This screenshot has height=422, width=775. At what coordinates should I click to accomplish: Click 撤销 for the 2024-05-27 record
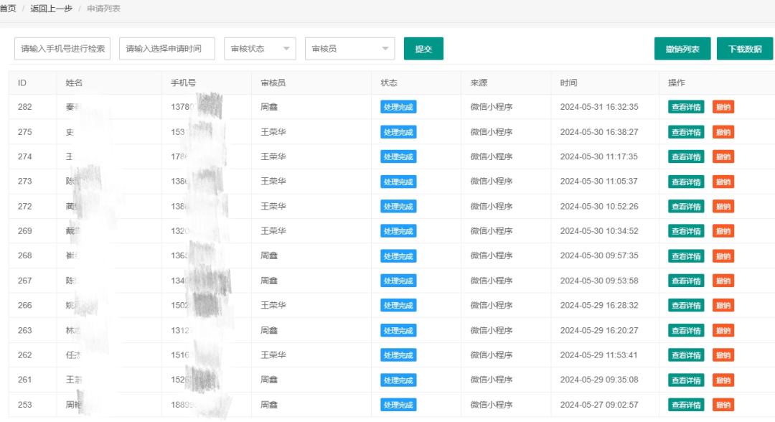[x=723, y=404]
